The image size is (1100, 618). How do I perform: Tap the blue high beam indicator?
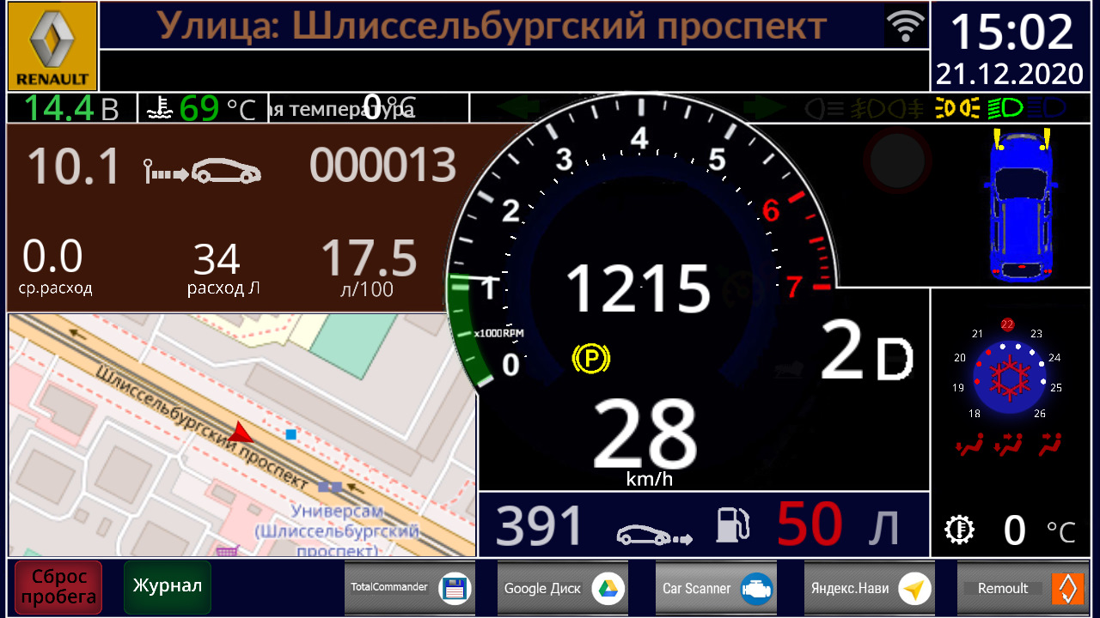tap(1046, 108)
